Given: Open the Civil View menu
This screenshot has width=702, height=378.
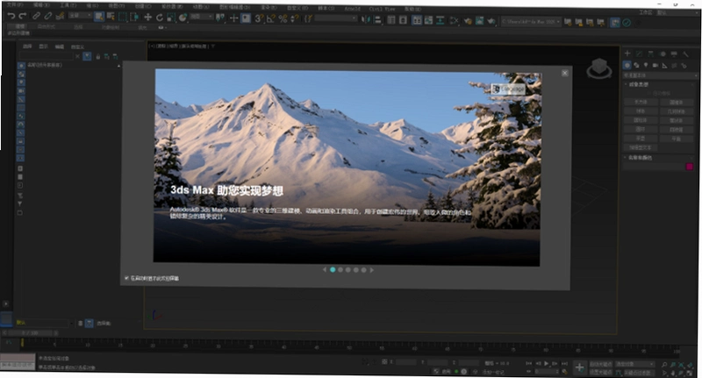Looking at the screenshot, I should [x=382, y=9].
